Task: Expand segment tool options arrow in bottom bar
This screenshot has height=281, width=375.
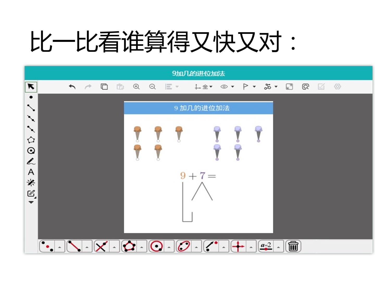Action: pyautogui.click(x=87, y=247)
